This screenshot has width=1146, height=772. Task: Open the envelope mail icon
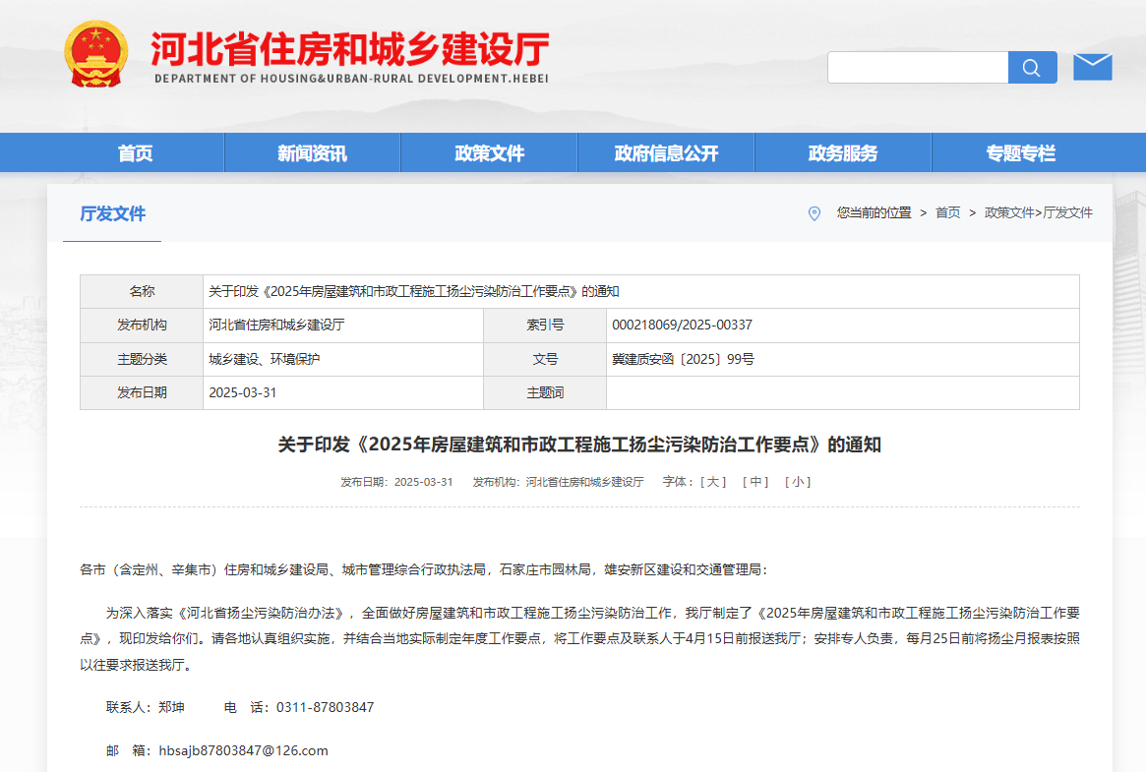tap(1092, 67)
